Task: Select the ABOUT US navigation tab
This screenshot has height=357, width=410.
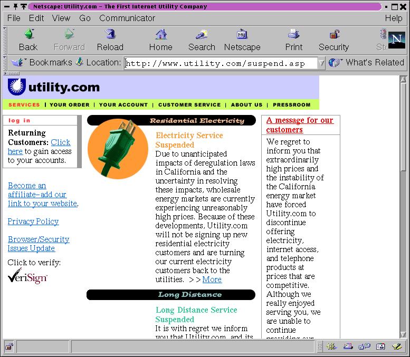Action: pyautogui.click(x=246, y=105)
